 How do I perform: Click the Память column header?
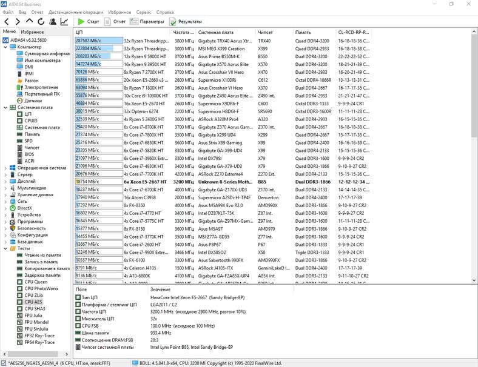314,32
